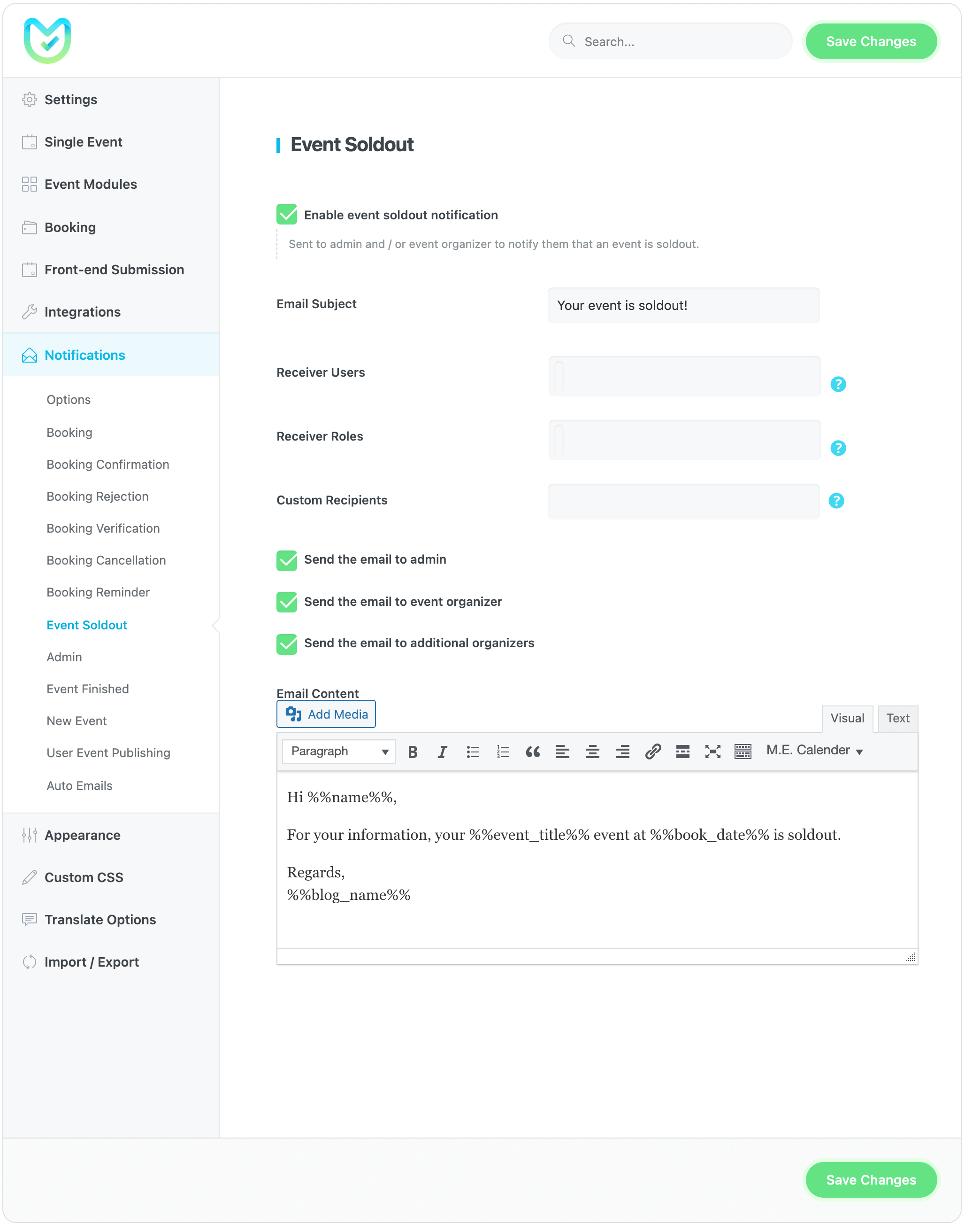Click the Italic formatting icon
The height and width of the screenshot is (1224, 965).
443,751
